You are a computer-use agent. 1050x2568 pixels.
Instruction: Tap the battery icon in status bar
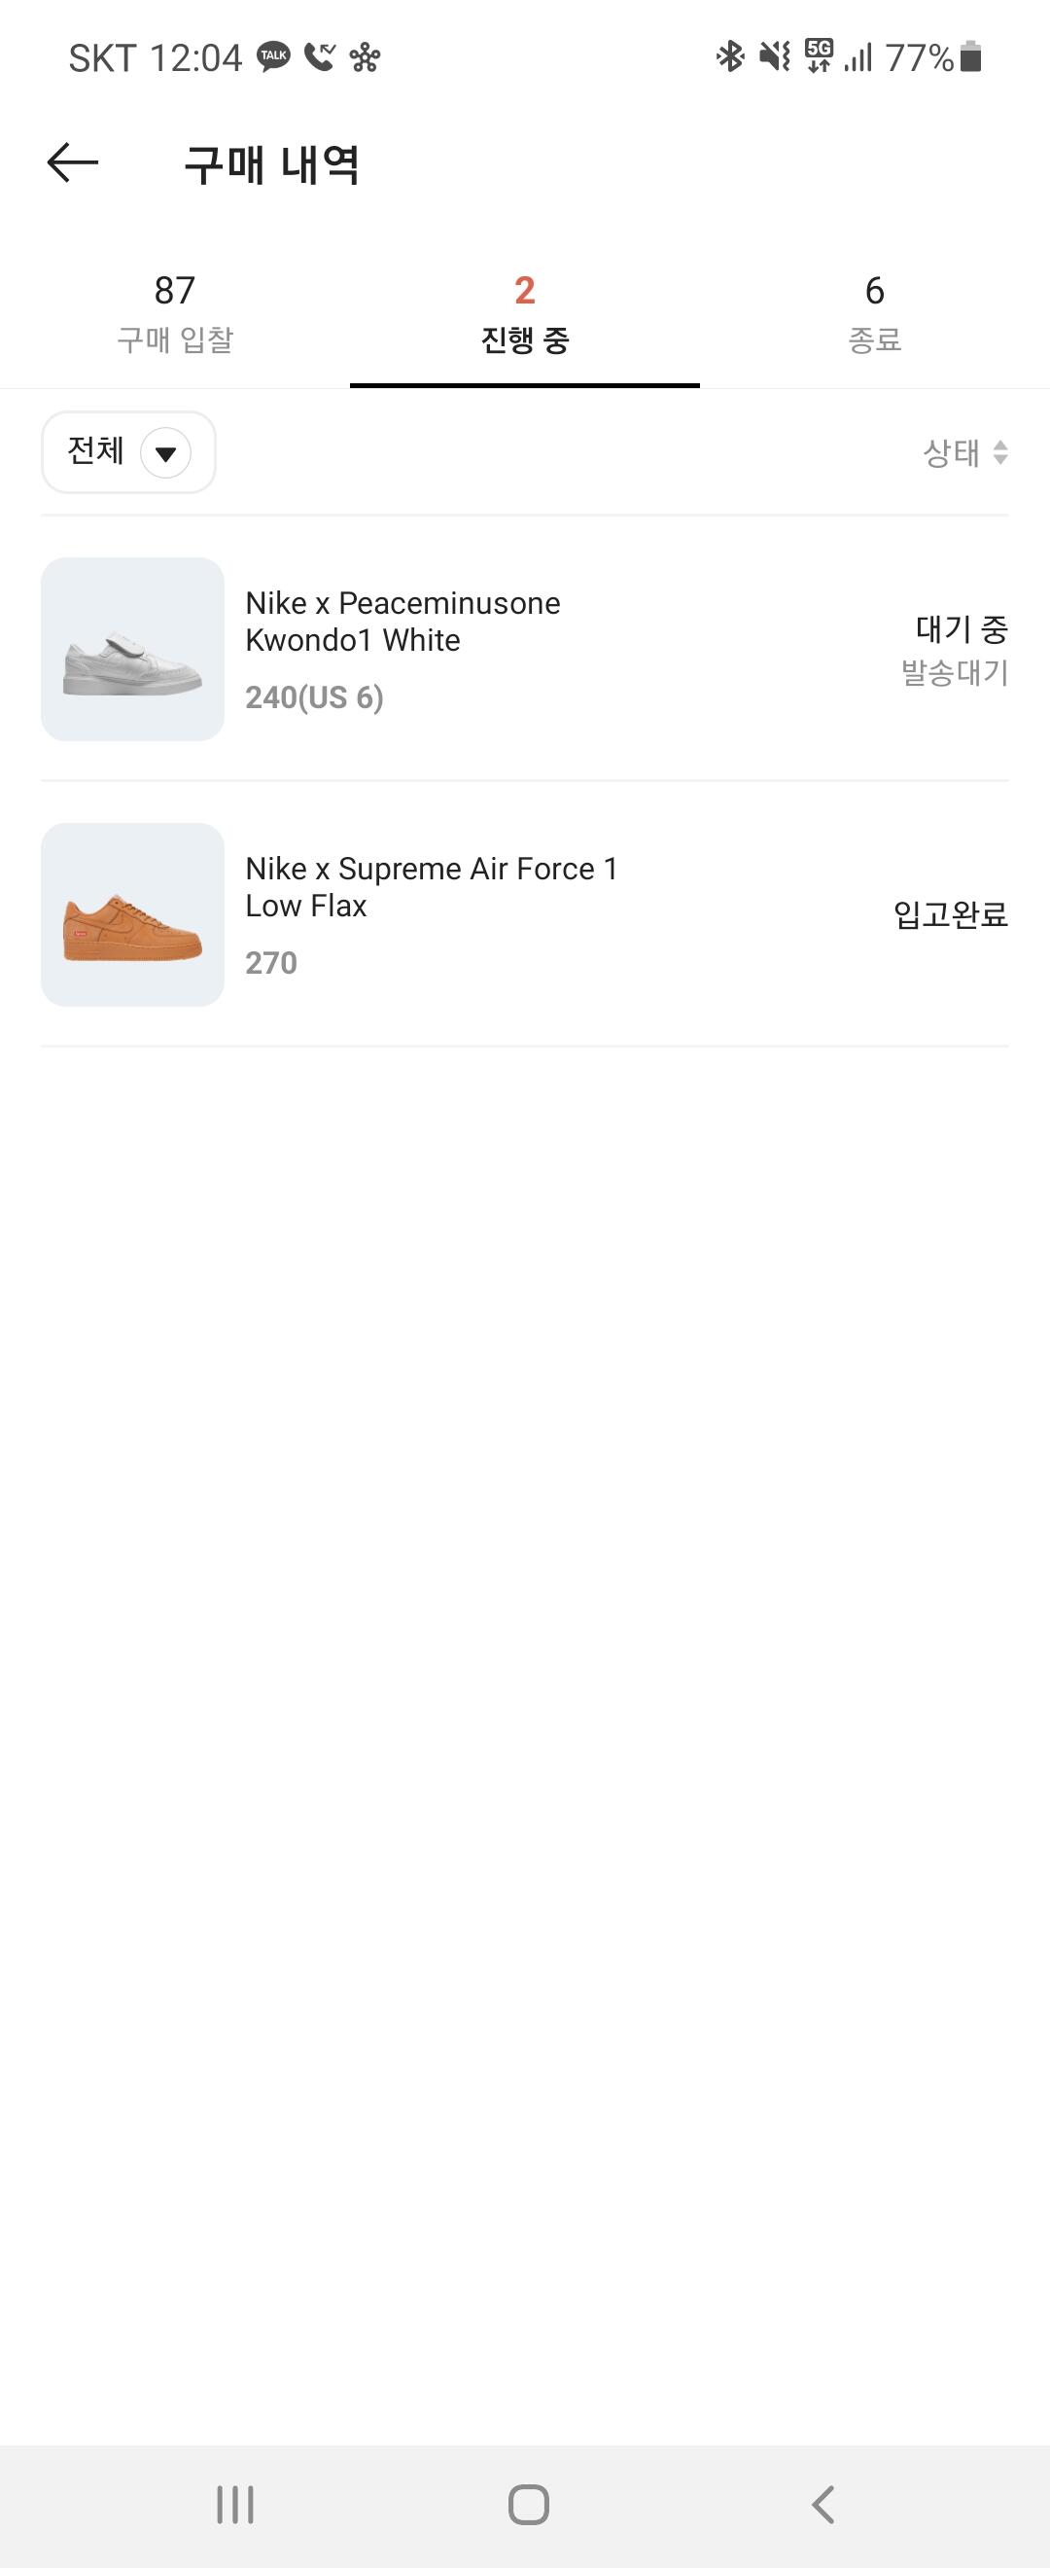(972, 57)
